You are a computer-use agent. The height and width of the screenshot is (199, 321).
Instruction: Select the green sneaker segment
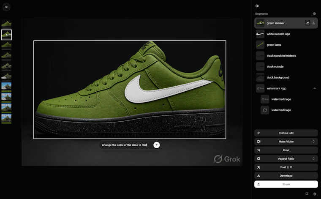pyautogui.click(x=286, y=23)
